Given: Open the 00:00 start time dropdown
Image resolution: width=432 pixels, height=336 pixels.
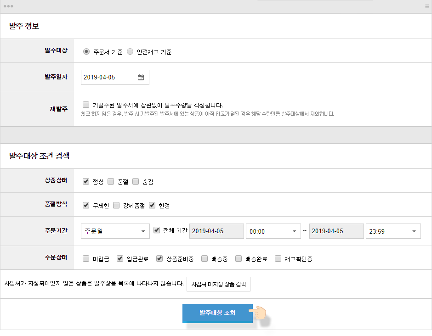Looking at the screenshot, I should click(x=273, y=231).
